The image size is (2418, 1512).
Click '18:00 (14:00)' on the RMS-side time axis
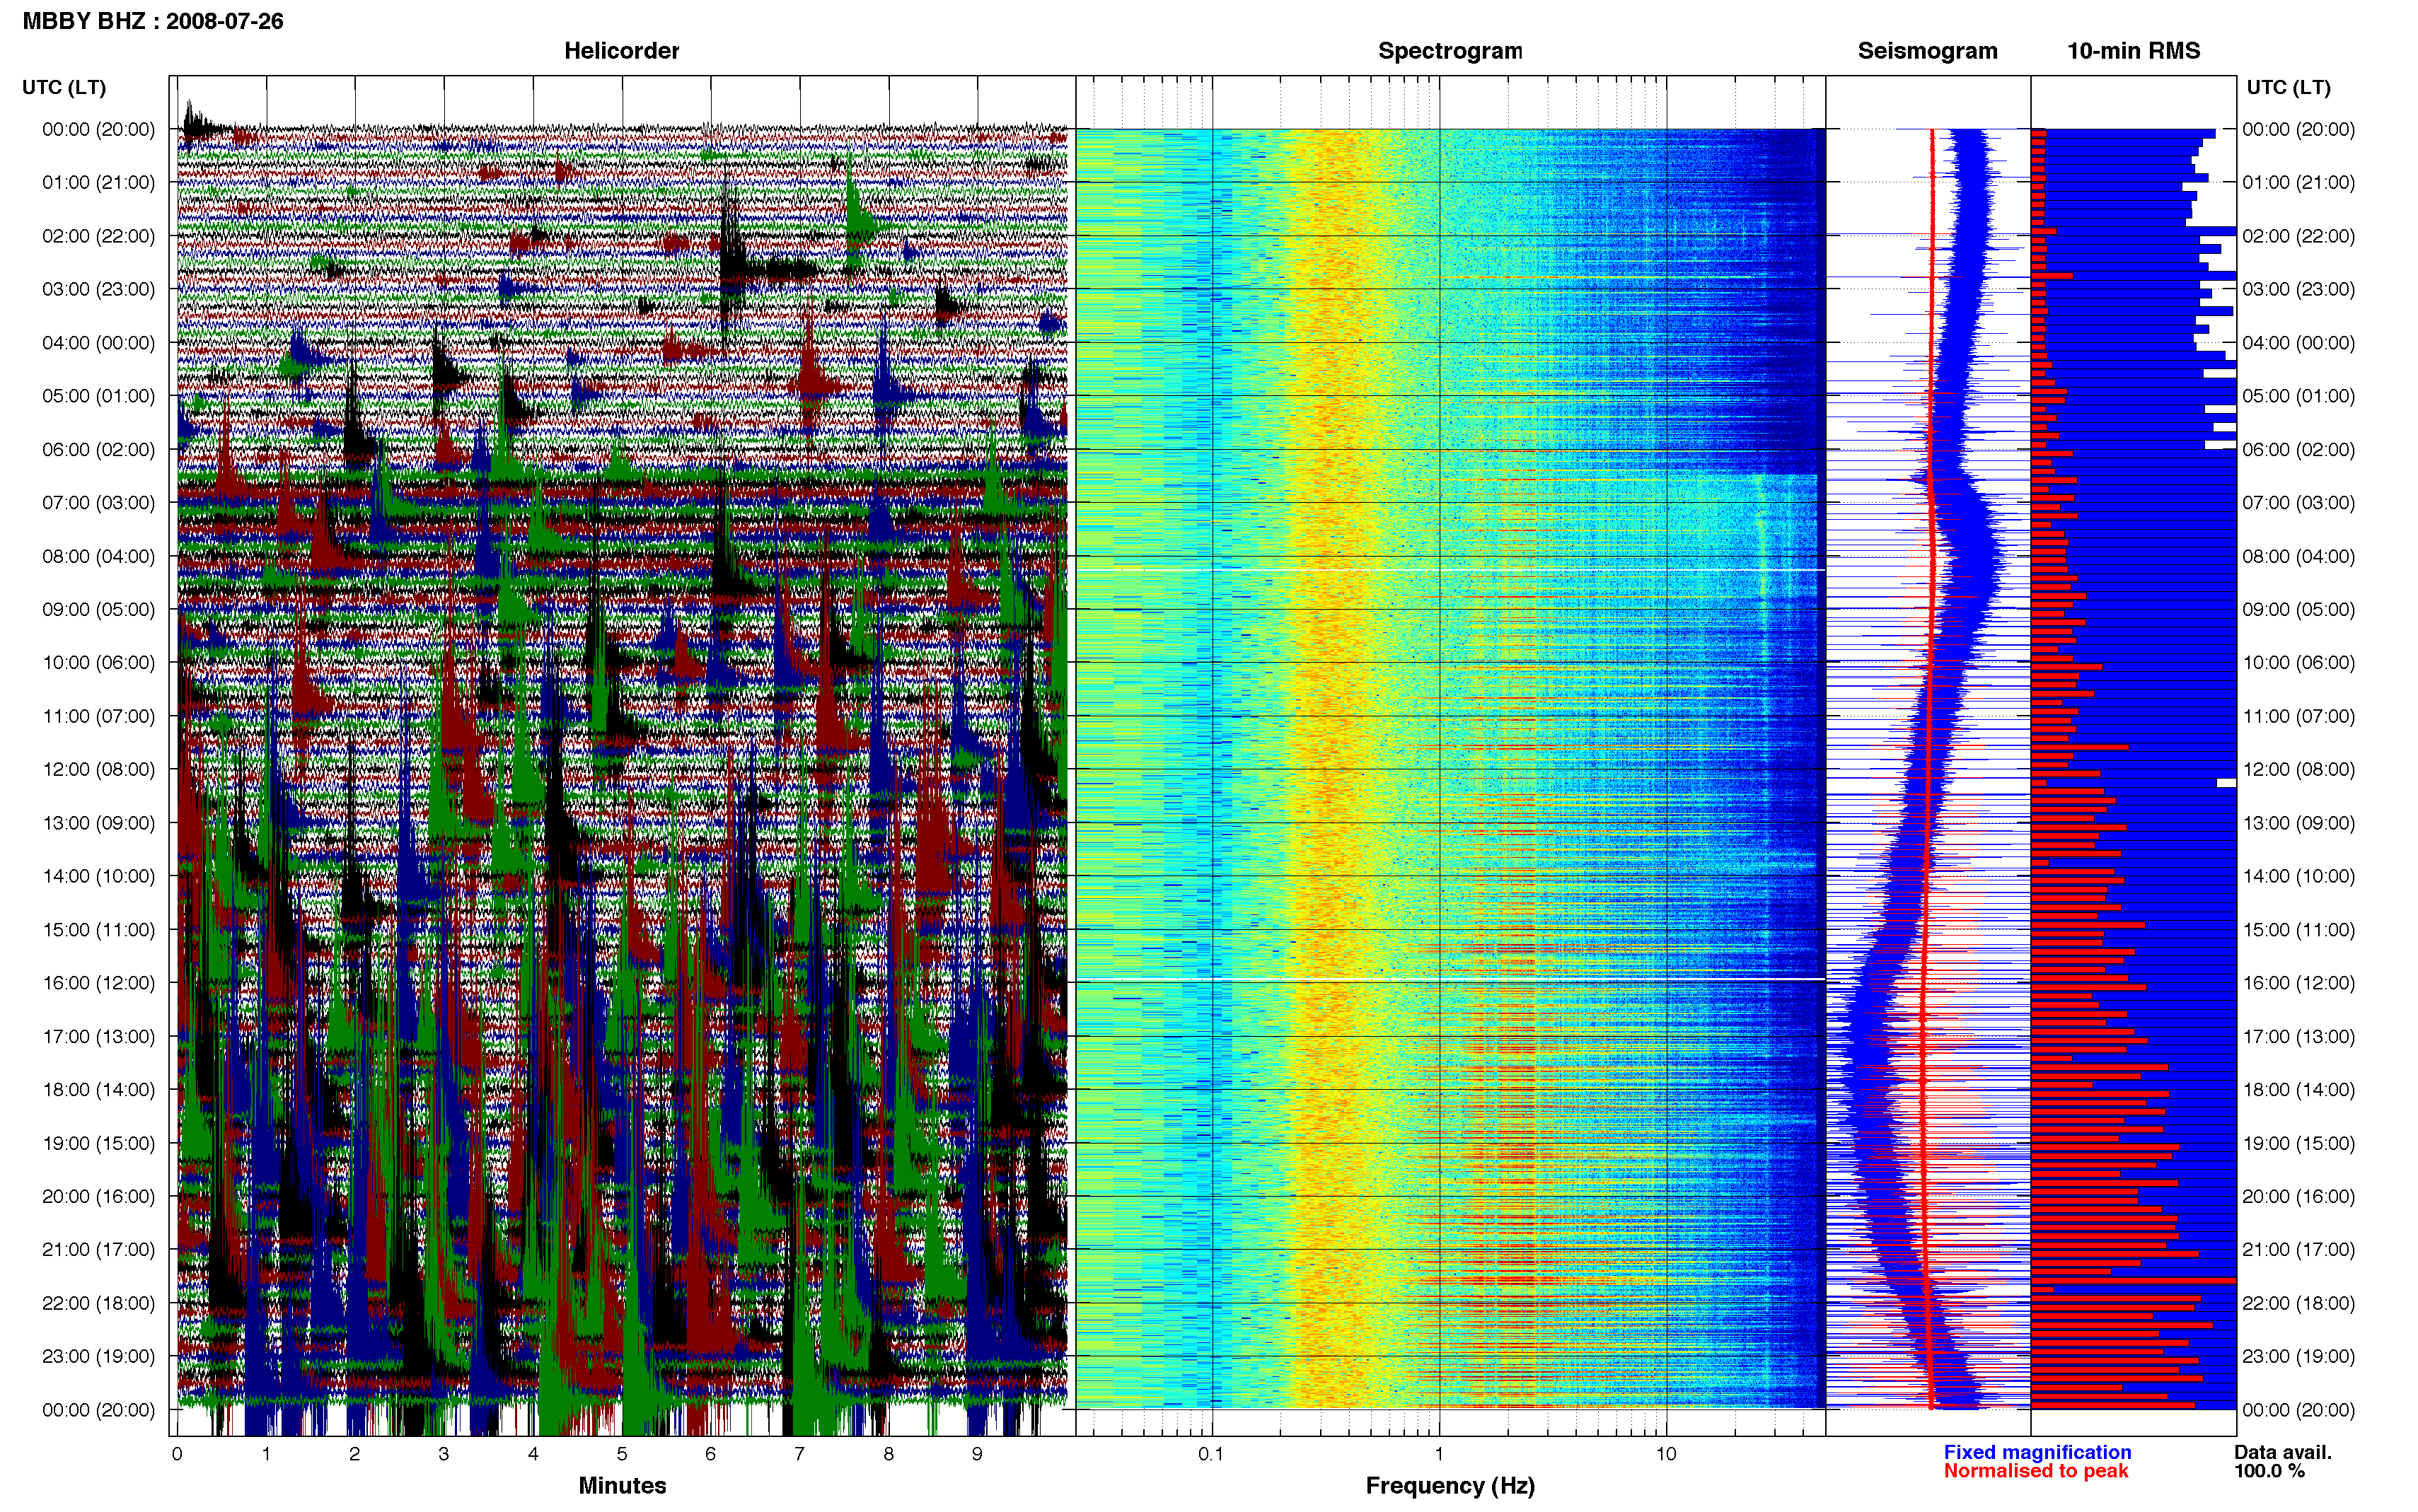point(2298,1090)
